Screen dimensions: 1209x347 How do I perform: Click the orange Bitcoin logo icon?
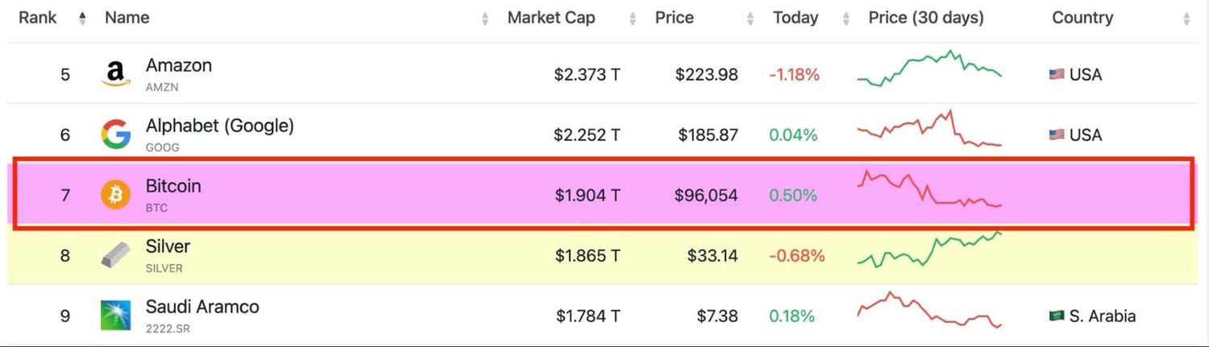115,195
